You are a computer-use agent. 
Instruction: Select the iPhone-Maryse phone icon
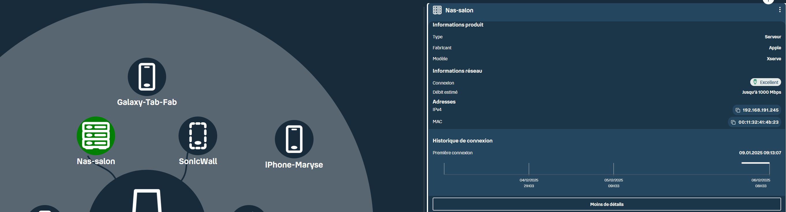pyautogui.click(x=294, y=139)
